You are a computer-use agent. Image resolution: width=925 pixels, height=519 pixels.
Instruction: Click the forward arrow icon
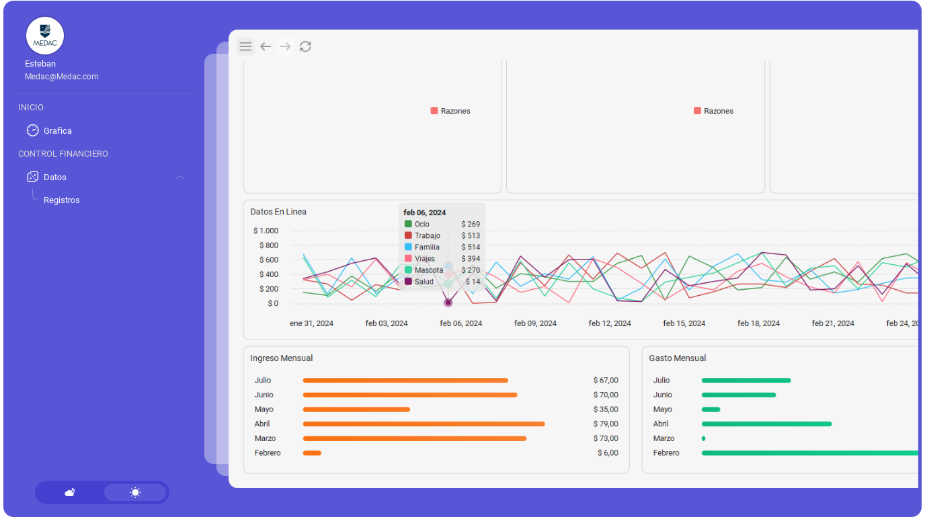[x=286, y=46]
